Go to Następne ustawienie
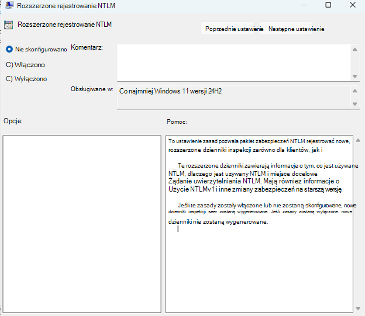The height and width of the screenshot is (316, 365). (x=285, y=29)
